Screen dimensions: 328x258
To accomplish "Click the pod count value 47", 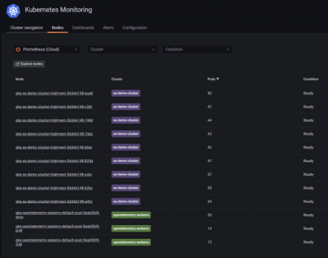I will click(210, 107).
